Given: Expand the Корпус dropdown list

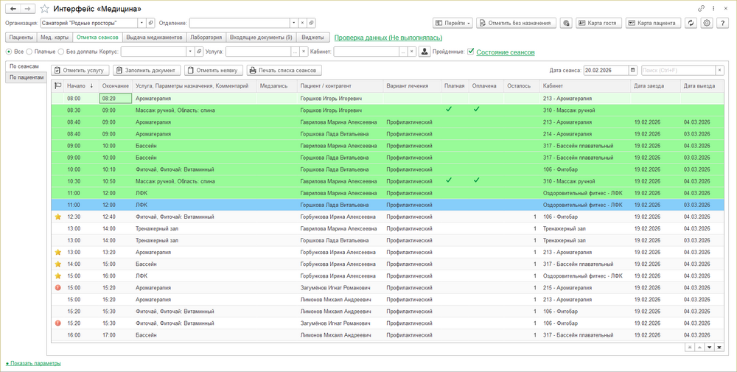Looking at the screenshot, I should pos(190,52).
